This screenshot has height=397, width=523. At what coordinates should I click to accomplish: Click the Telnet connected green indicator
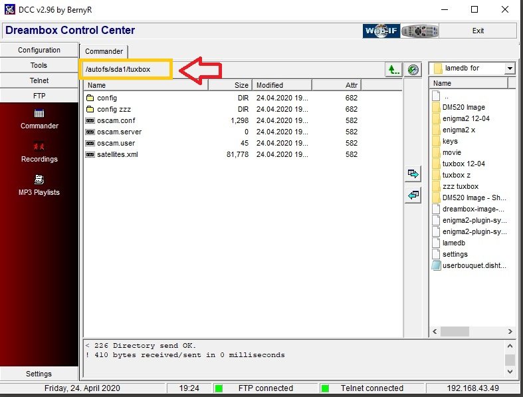click(x=325, y=388)
